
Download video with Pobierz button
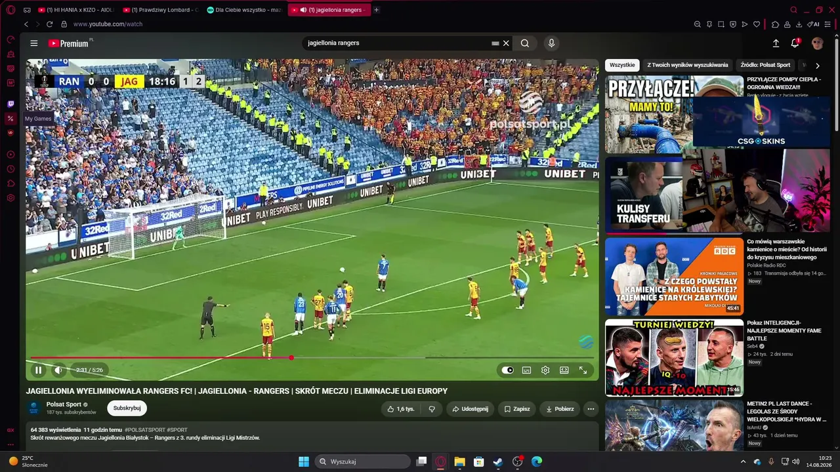point(559,409)
